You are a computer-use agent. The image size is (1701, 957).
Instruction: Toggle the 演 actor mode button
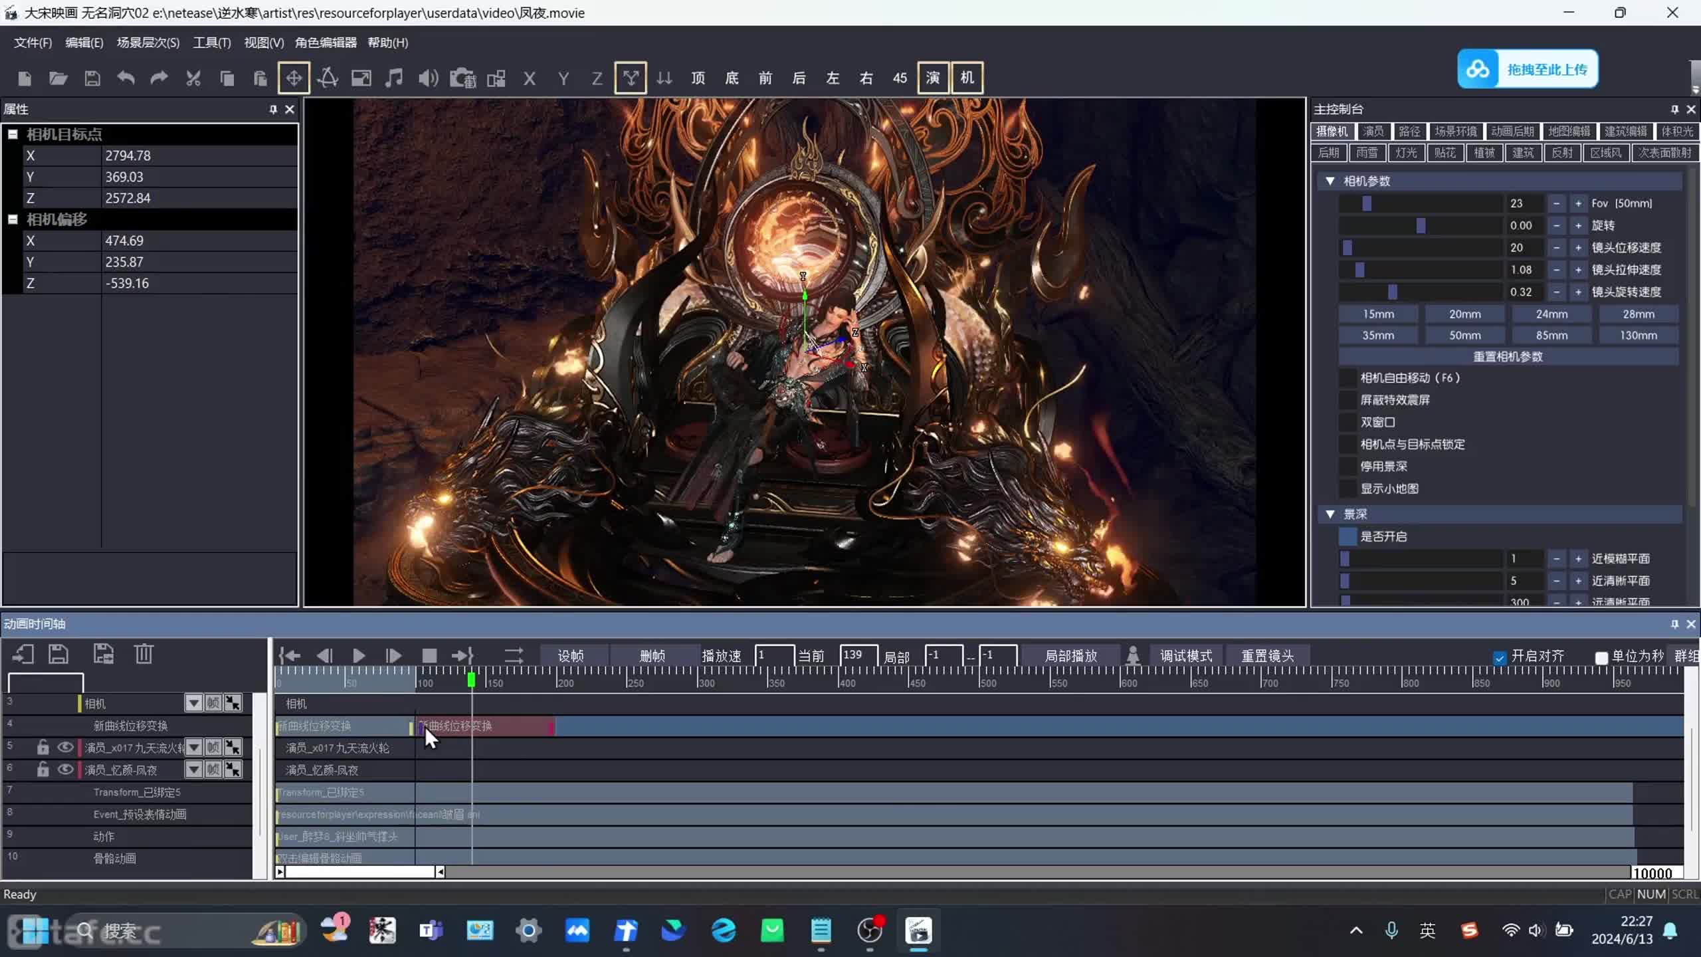coord(933,78)
